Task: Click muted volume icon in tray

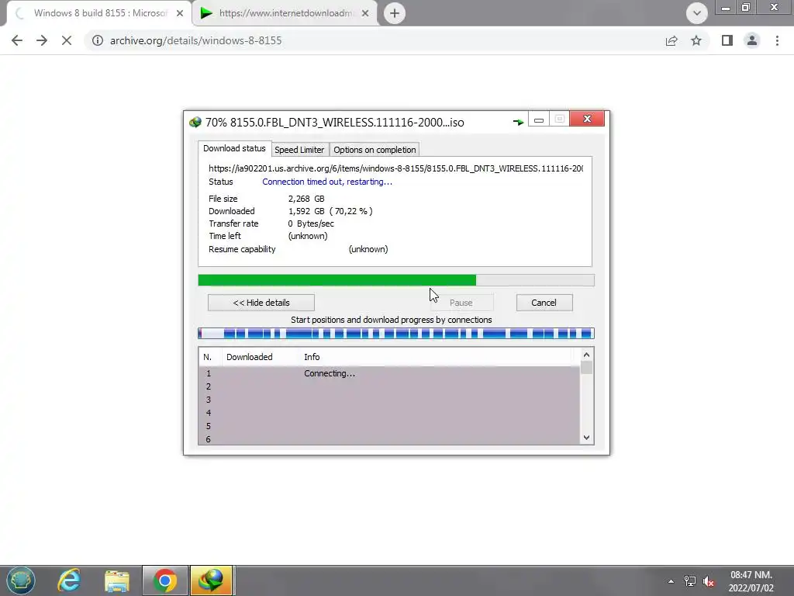Action: 709,581
